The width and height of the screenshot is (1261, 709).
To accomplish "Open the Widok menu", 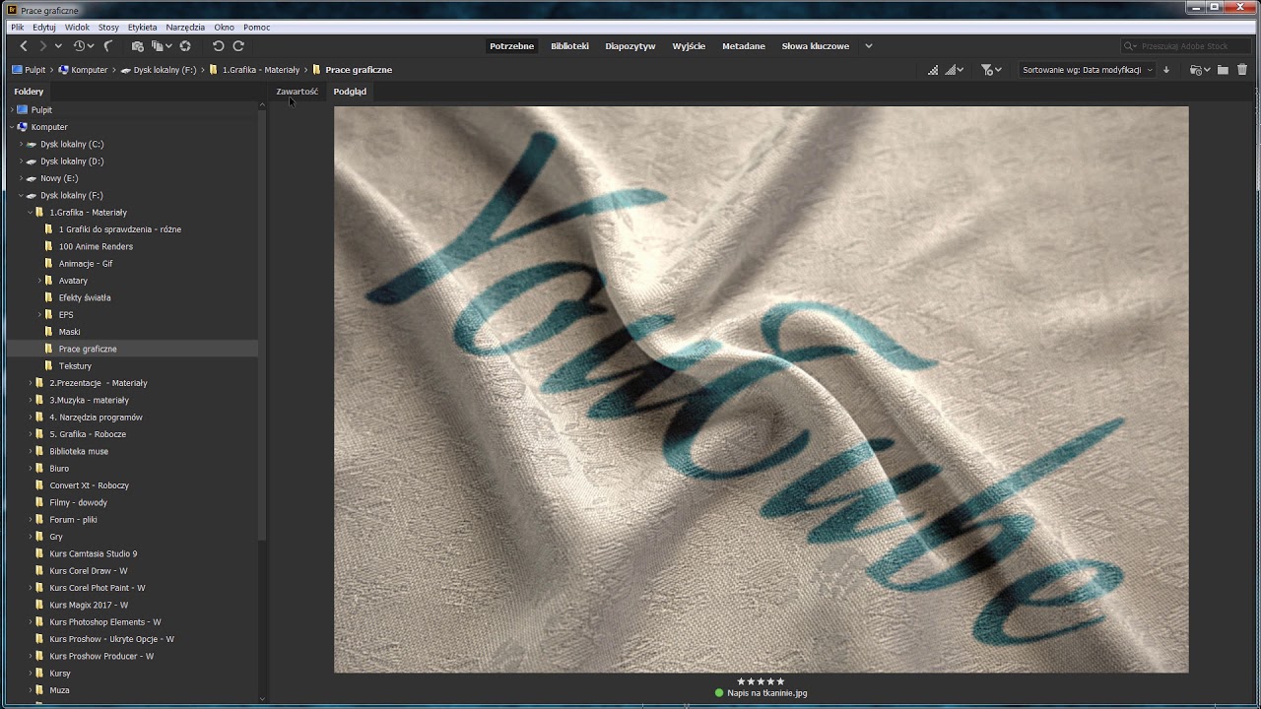I will coord(77,28).
